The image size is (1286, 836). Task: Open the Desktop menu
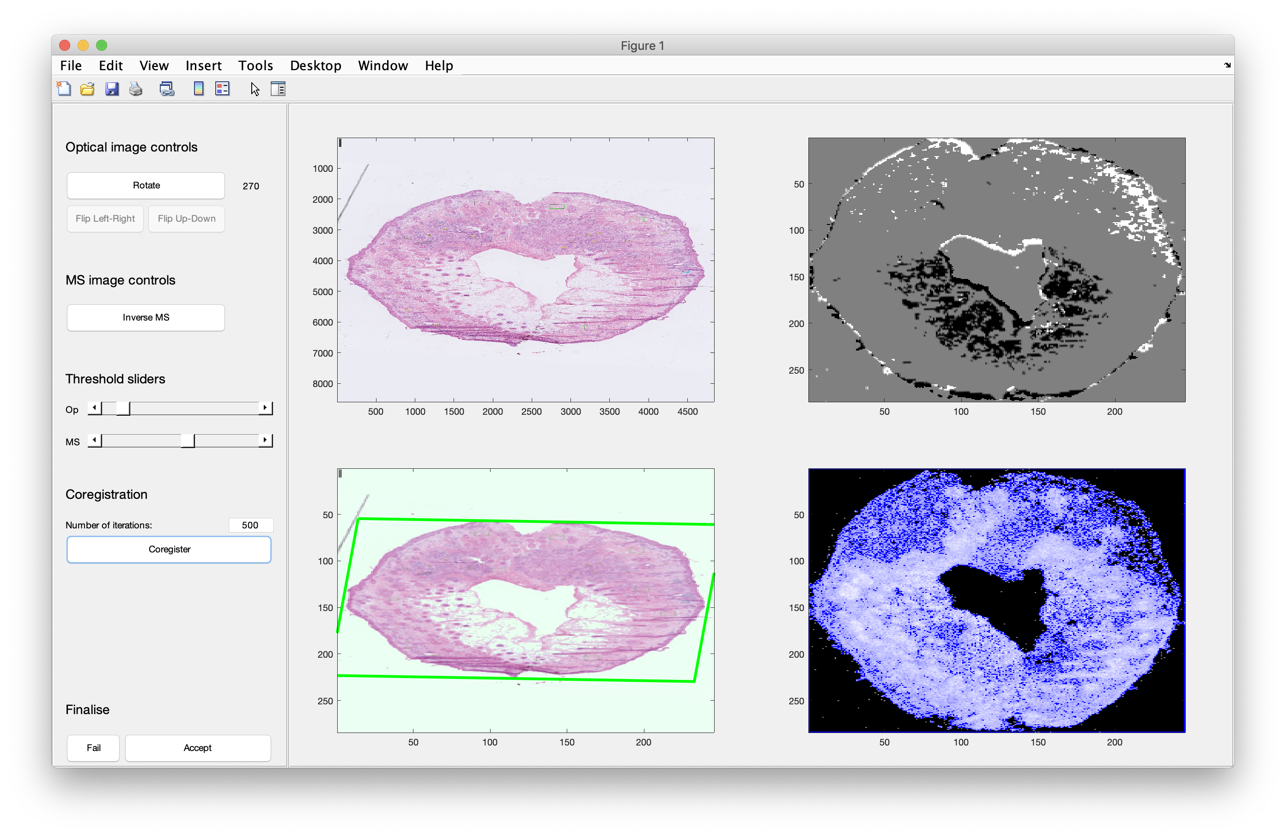[x=315, y=66]
